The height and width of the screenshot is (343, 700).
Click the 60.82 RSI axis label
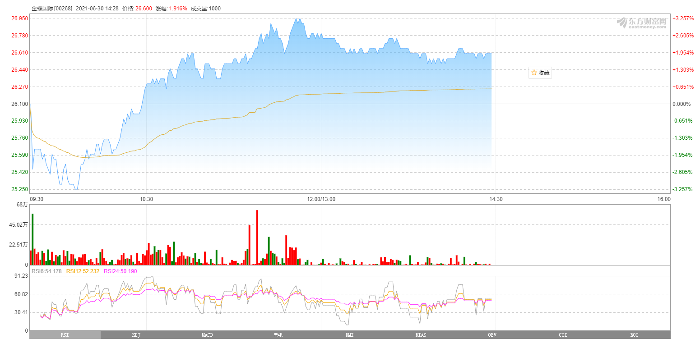[x=22, y=294]
